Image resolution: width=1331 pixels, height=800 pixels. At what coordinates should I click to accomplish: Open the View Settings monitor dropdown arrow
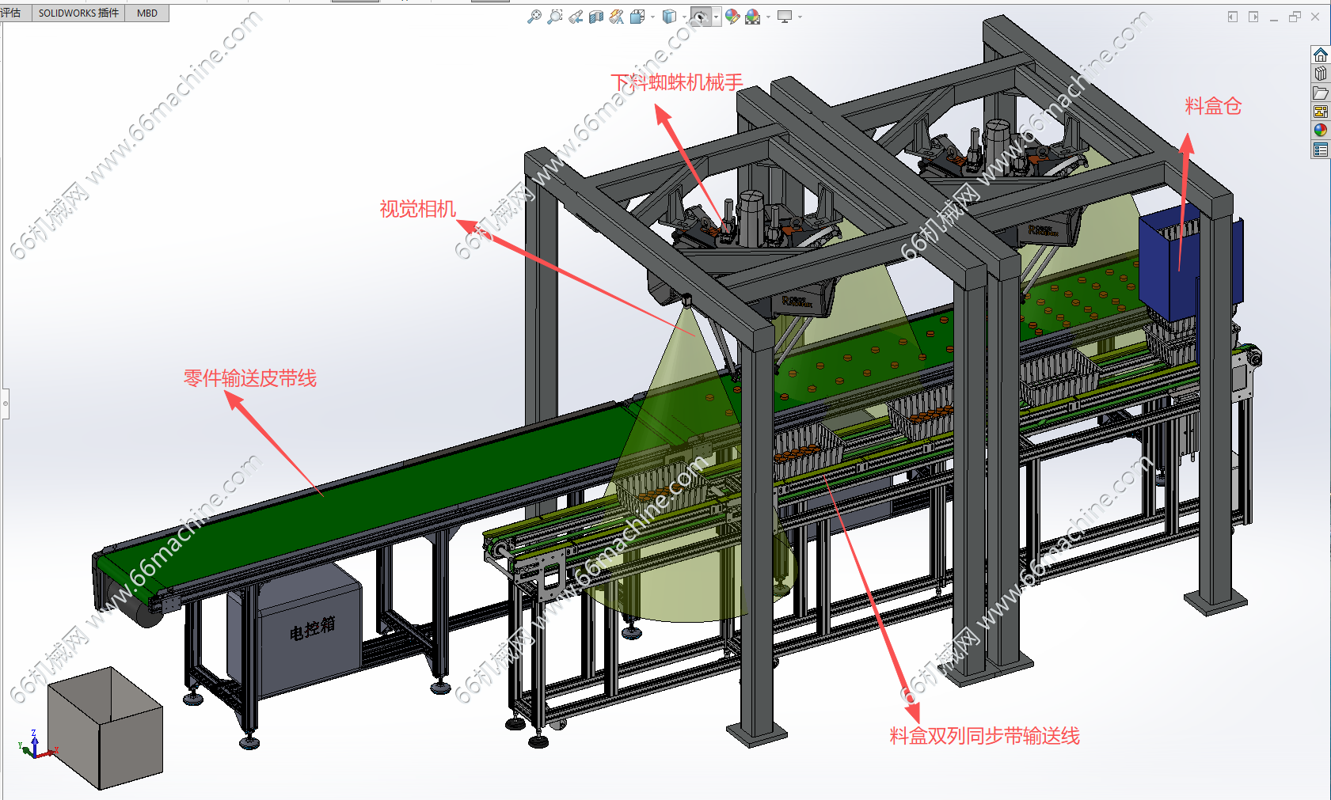click(x=800, y=17)
